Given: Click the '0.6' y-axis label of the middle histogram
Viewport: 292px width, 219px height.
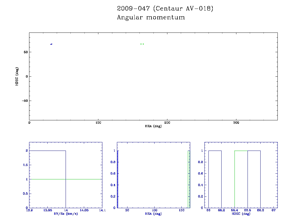Looking at the screenshot, I should click(x=113, y=174).
